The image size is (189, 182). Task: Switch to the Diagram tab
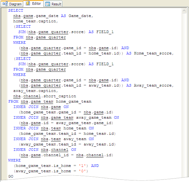[12, 4]
